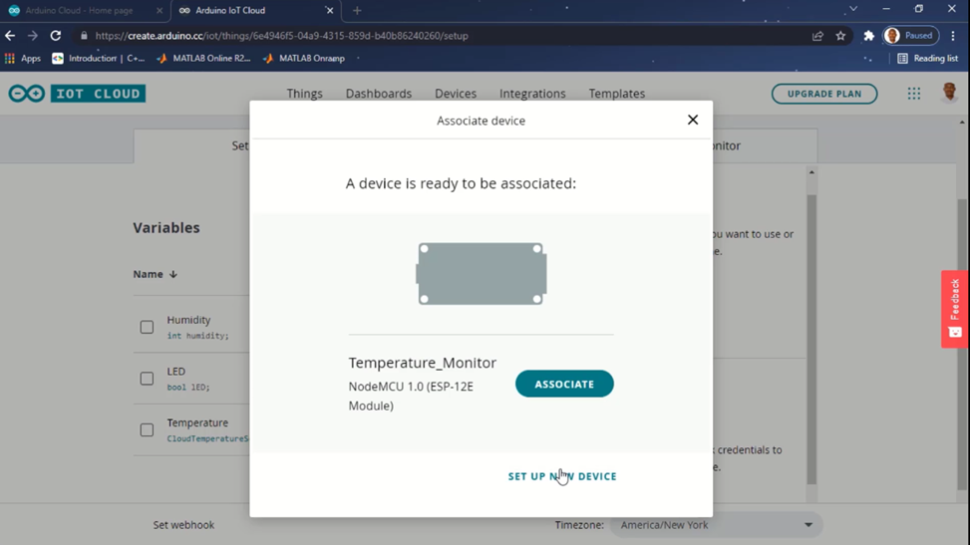Screen dimensions: 970x545
Task: Open the user profile avatar
Action: point(950,93)
